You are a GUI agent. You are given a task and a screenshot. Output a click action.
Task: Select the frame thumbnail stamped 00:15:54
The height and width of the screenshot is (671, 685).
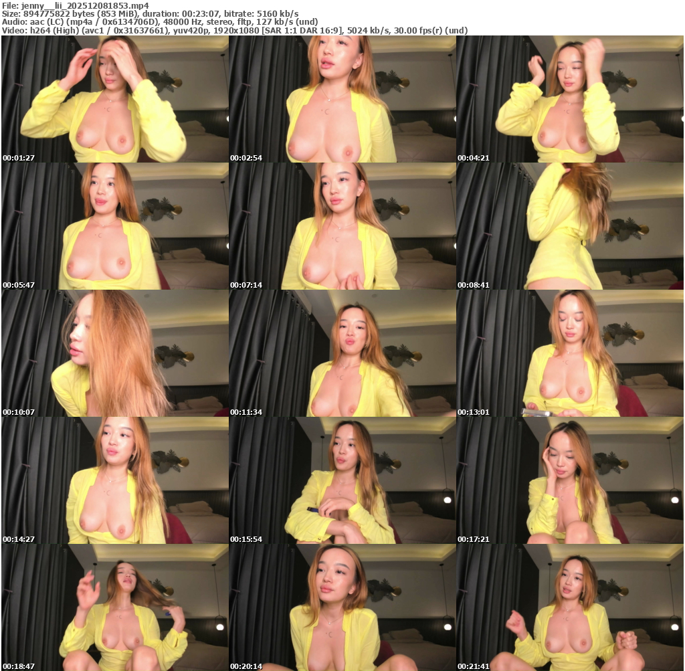(342, 480)
